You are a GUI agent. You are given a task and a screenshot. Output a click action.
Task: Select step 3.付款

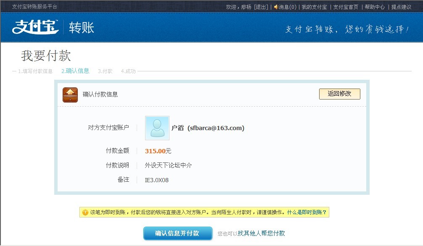tap(105, 71)
